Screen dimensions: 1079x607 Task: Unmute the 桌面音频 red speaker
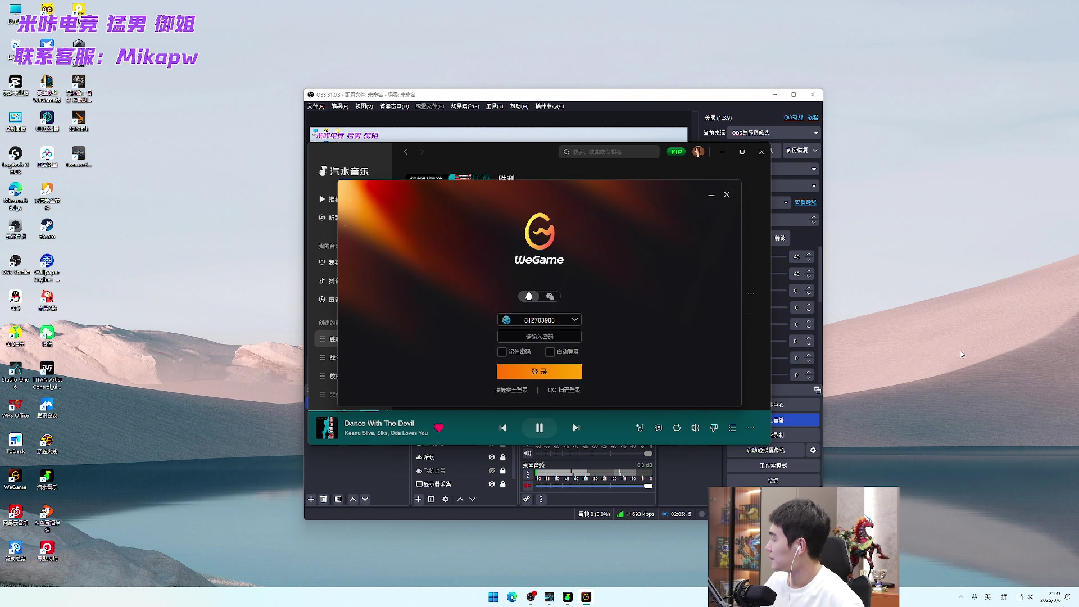pyautogui.click(x=527, y=485)
